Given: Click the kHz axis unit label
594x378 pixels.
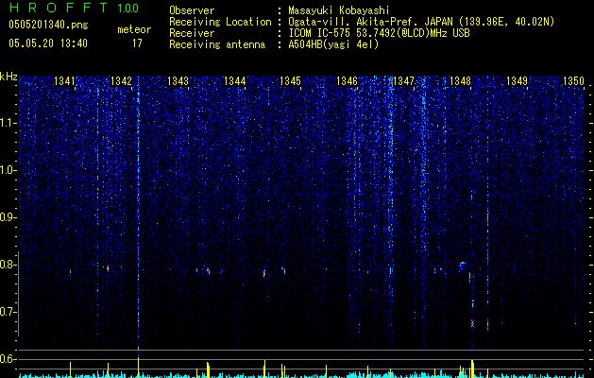Looking at the screenshot, I should tap(8, 77).
